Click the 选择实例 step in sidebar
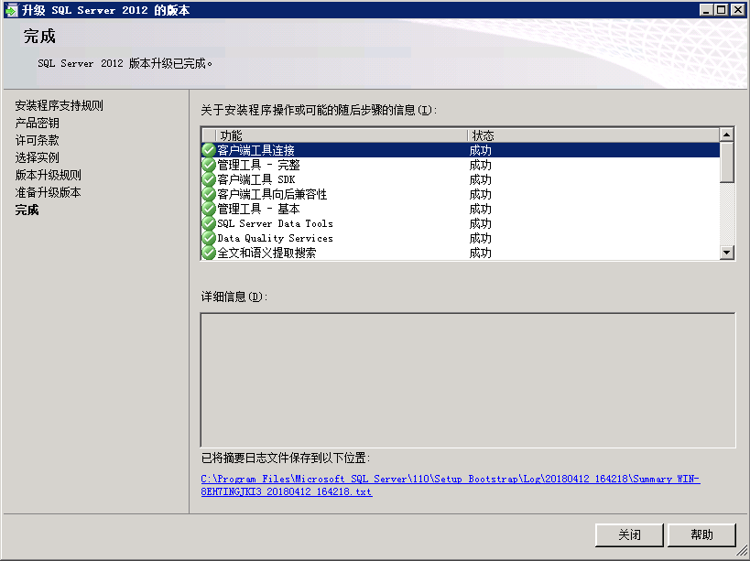The image size is (750, 561). click(37, 157)
